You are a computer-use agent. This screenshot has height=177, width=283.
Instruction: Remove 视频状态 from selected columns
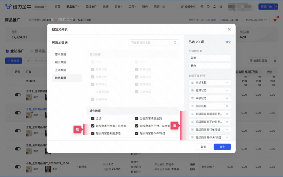pyautogui.click(x=227, y=91)
